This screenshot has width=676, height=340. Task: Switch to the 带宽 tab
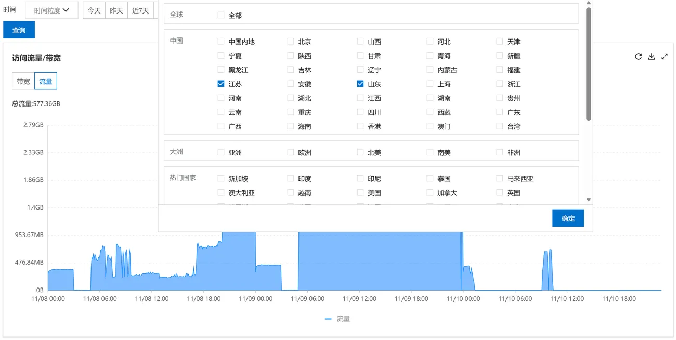[x=23, y=81]
